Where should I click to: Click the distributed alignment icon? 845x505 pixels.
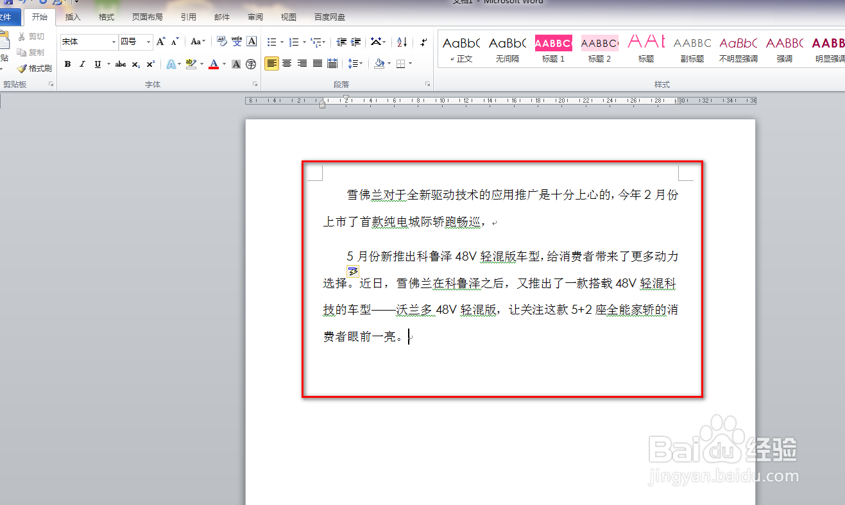coord(332,64)
